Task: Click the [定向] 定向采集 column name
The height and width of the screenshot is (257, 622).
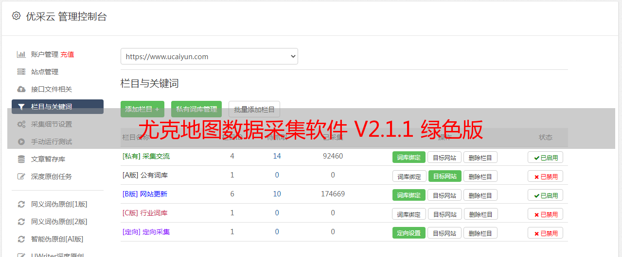Action: pyautogui.click(x=146, y=232)
